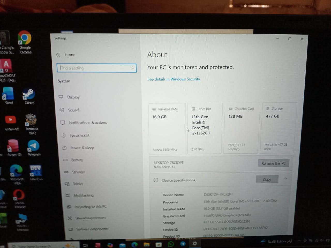Select Tablet settings from the sidebar
The width and height of the screenshot is (331, 248).
[x=78, y=184]
